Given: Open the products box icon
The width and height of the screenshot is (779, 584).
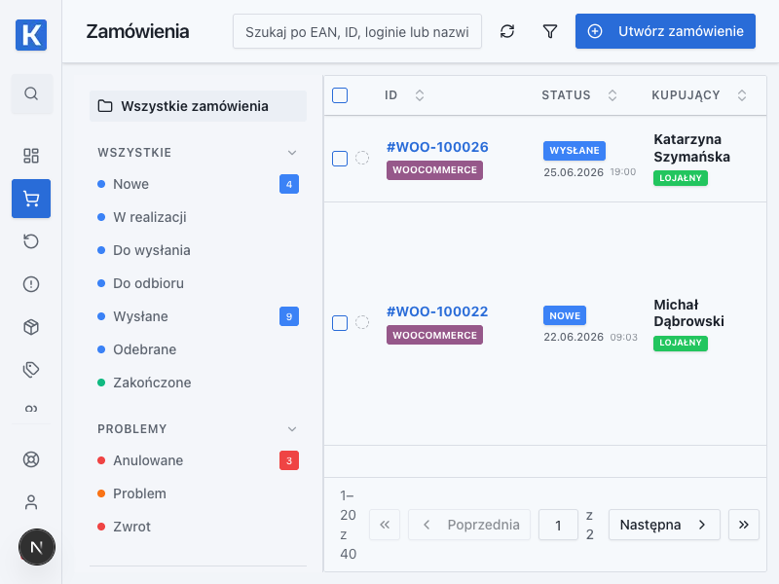Looking at the screenshot, I should (x=31, y=327).
